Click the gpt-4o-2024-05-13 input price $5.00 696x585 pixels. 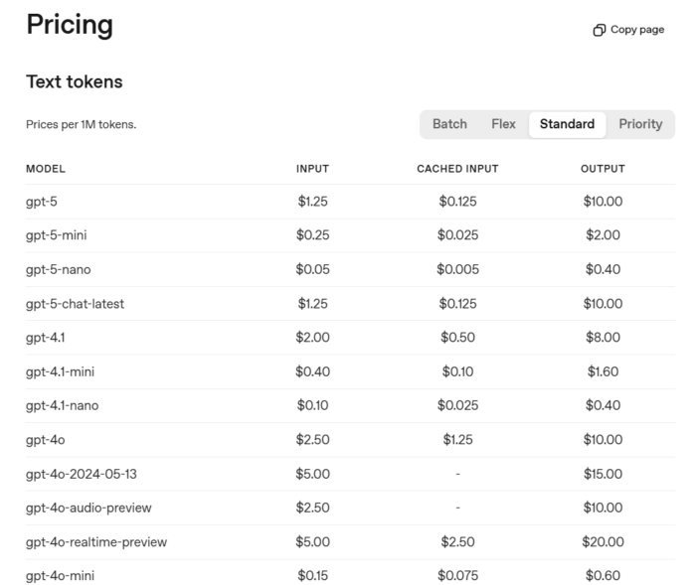pos(312,474)
